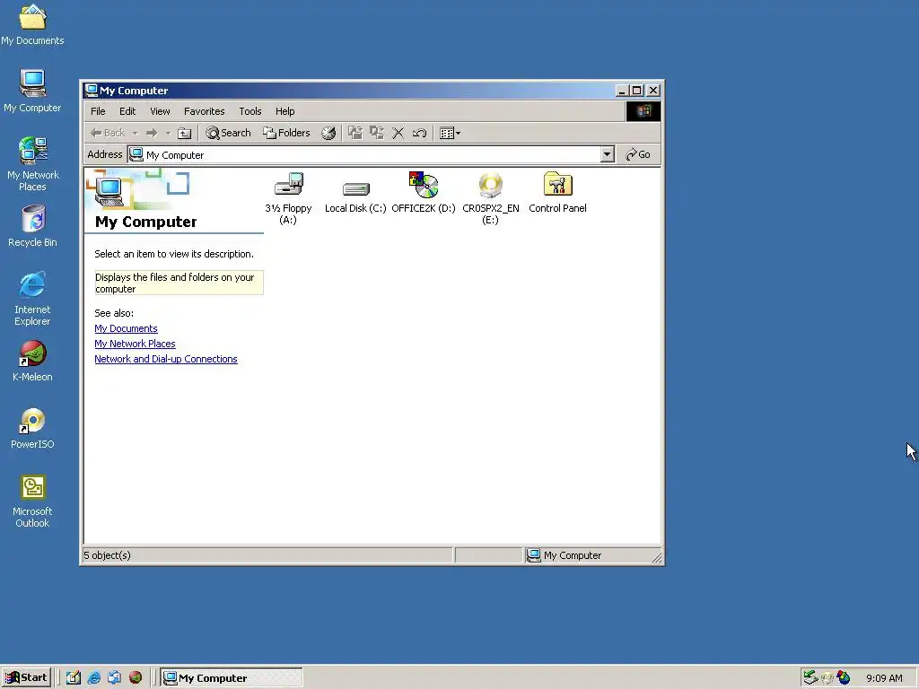Select the PowerISO desktop shortcut
The width and height of the screenshot is (919, 689).
[x=32, y=428]
